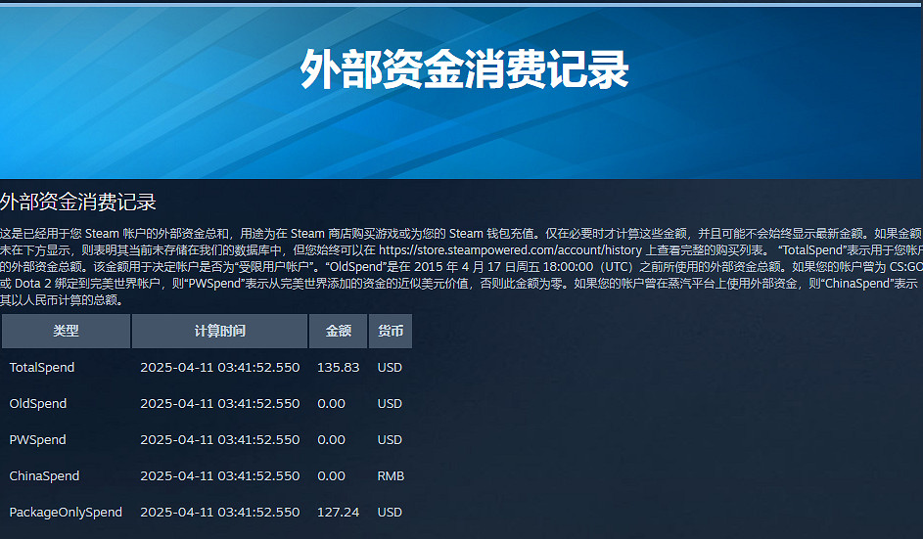Click the ChinaSpend timestamp cell
The image size is (923, 539).
tap(220, 476)
